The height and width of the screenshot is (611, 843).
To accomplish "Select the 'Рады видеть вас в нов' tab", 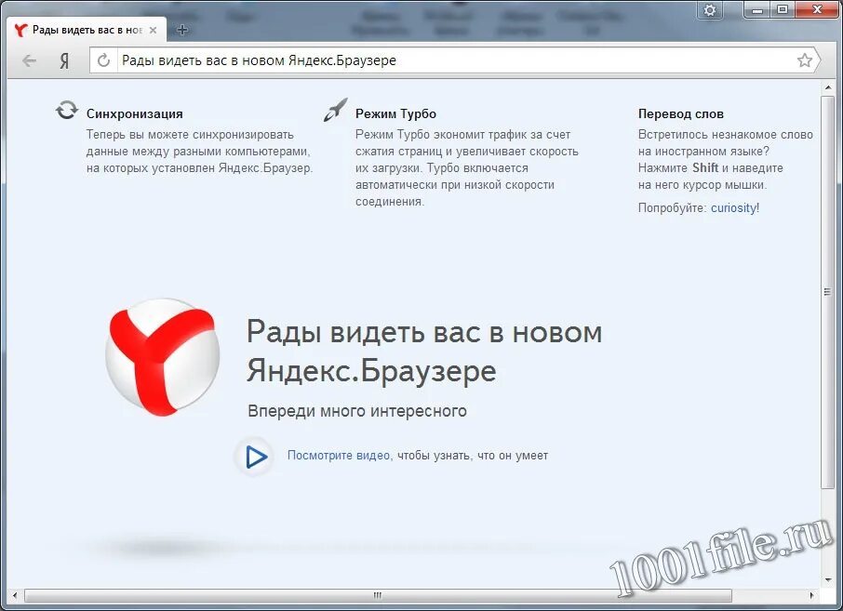I will (87, 30).
